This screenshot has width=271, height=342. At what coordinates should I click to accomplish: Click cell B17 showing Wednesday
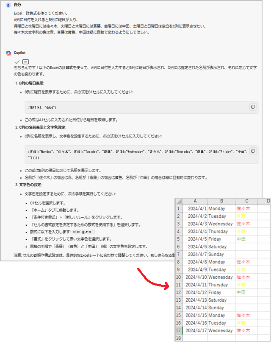[x=221, y=331]
